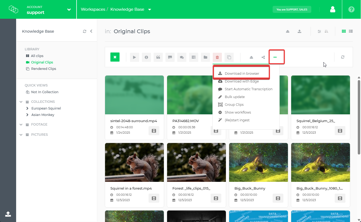This screenshot has width=361, height=222.
Task: Click the upload icon in Original Clips header
Action: (299, 31)
